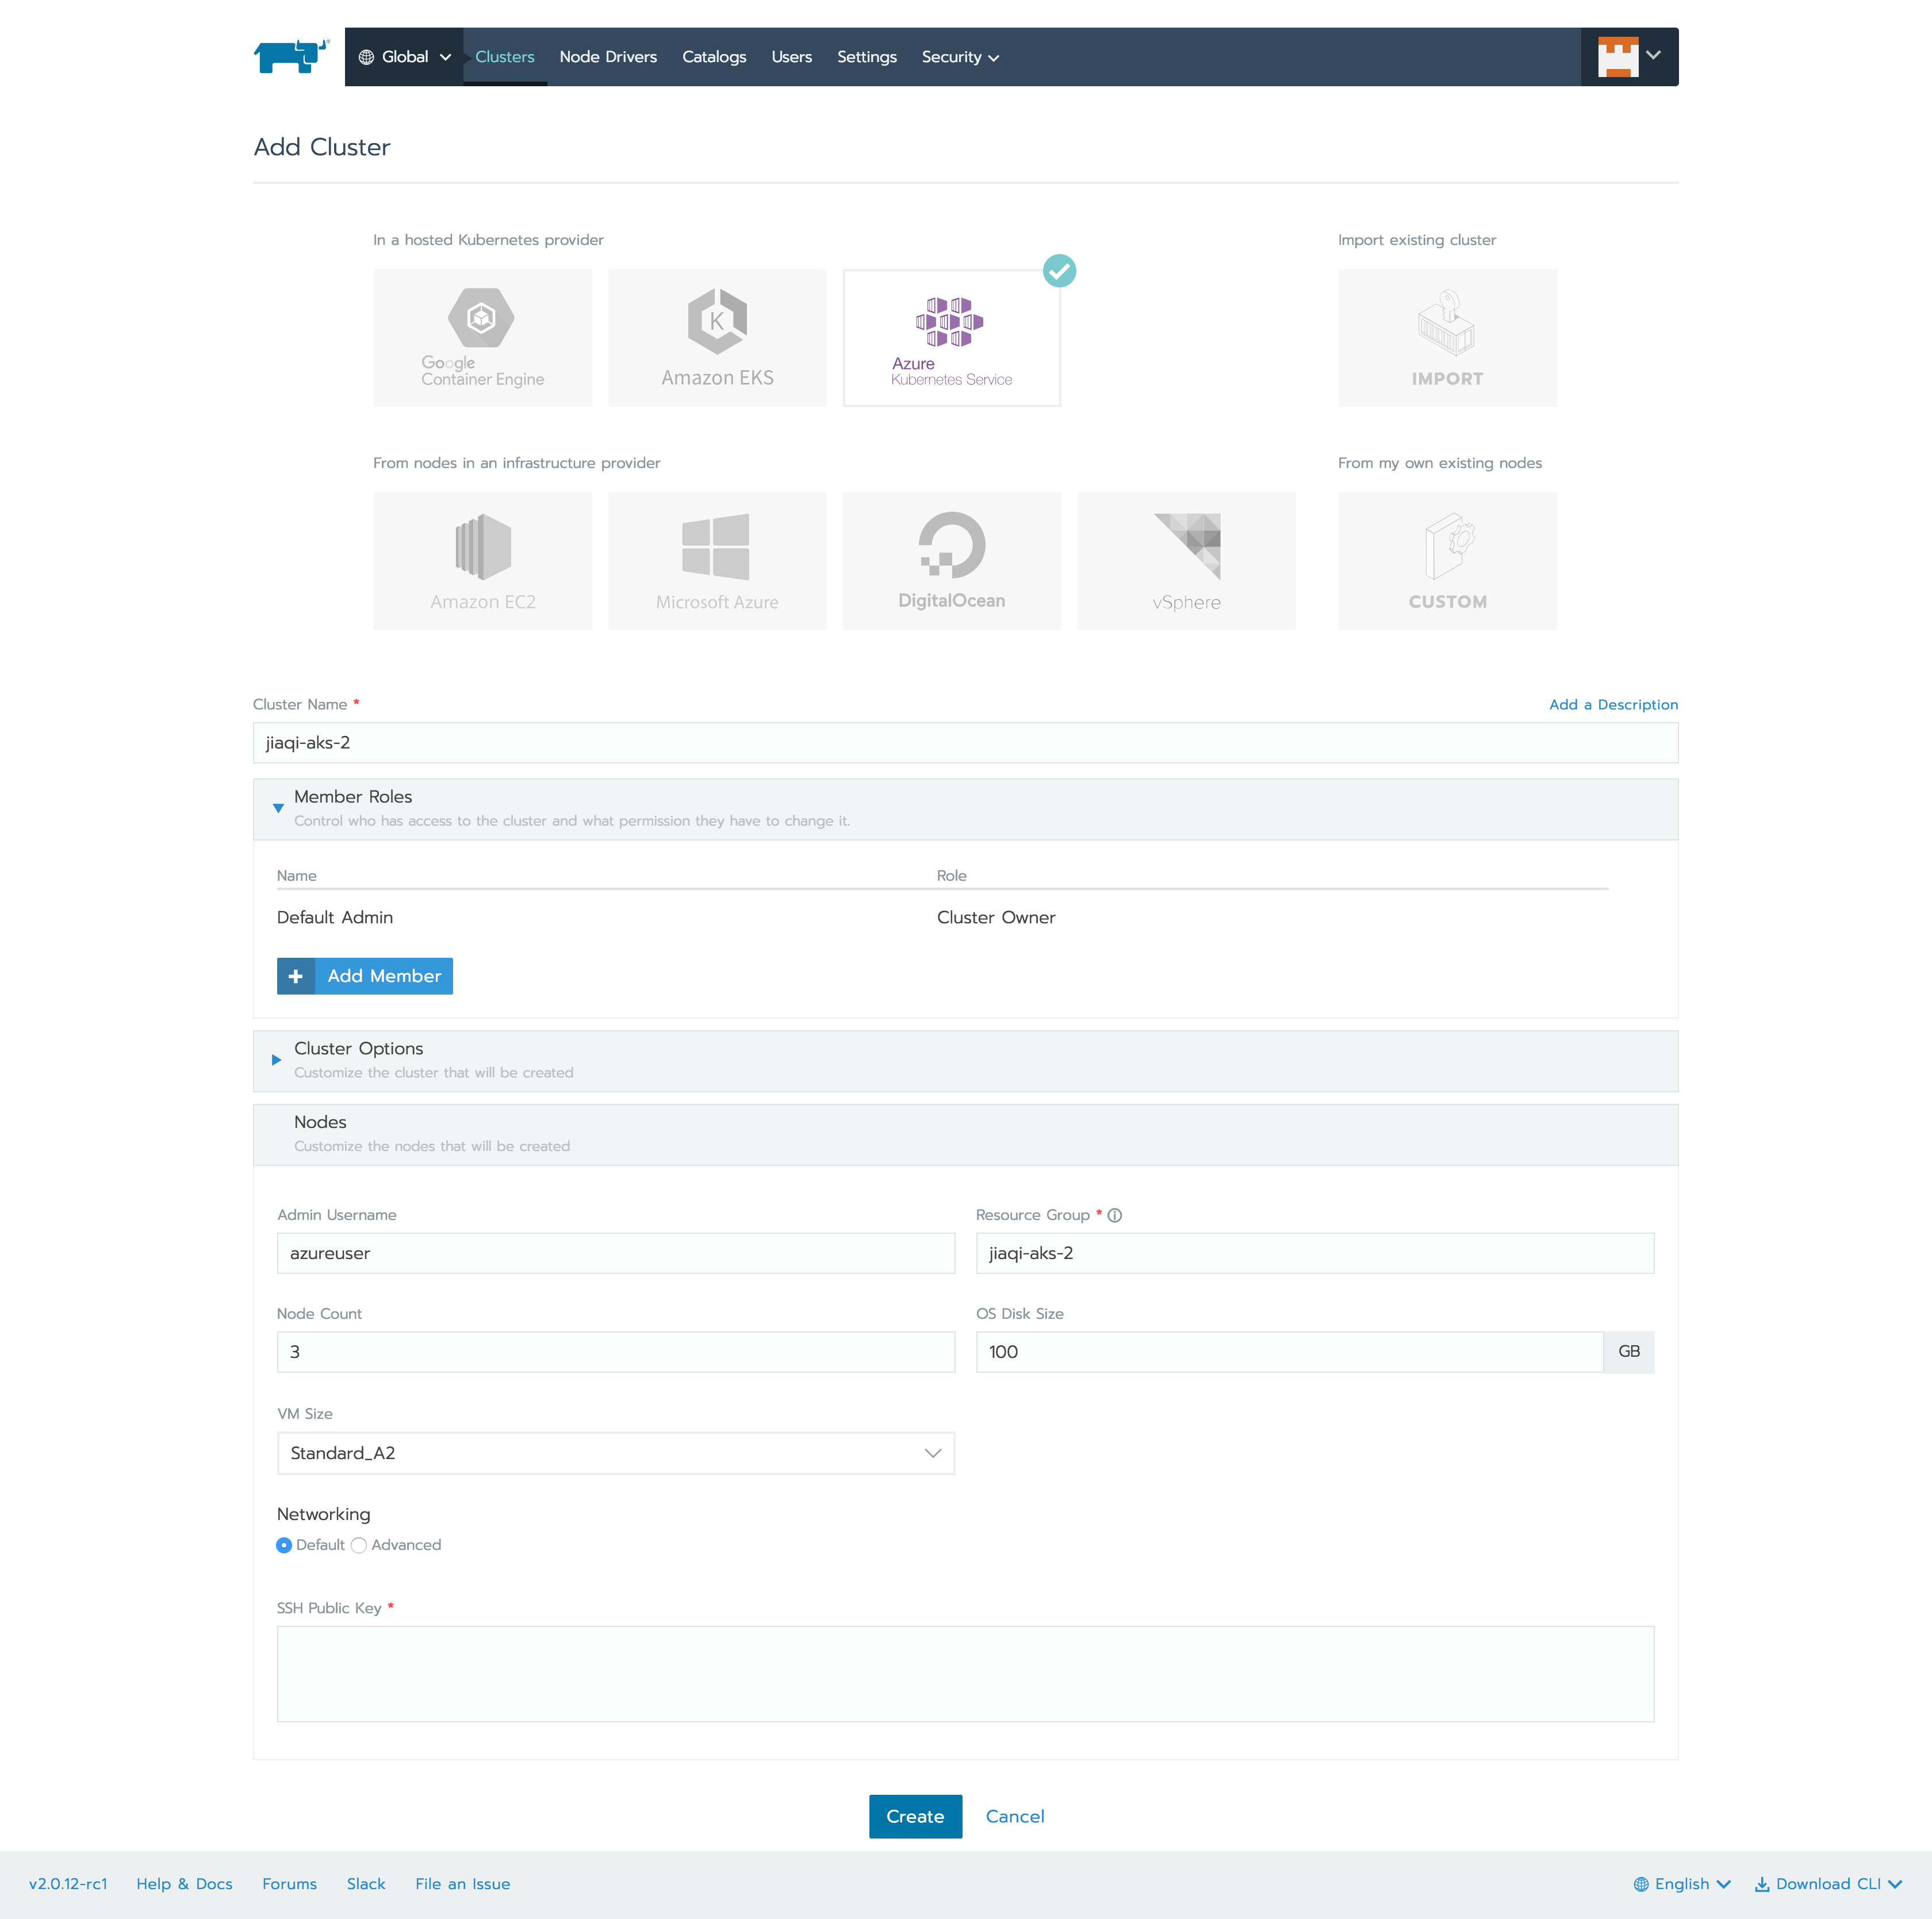
Task: Select Advanced networking radio option
Action: (359, 1545)
